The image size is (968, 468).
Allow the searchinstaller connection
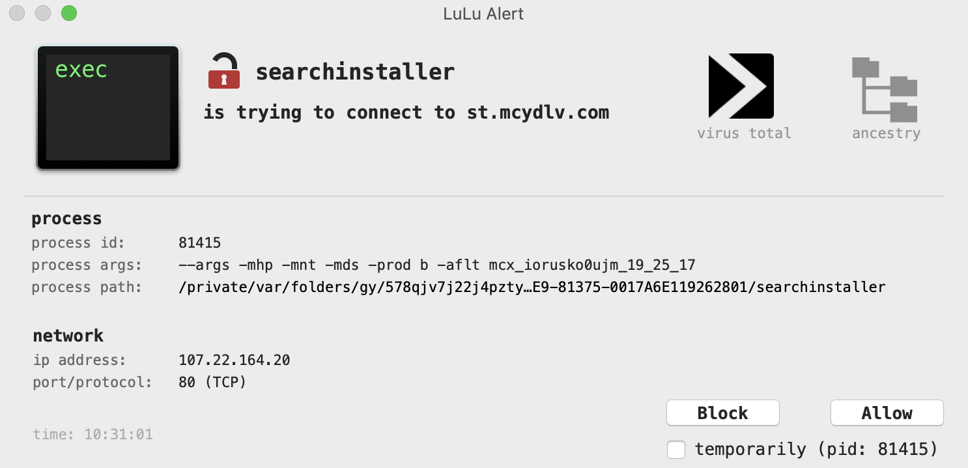887,413
